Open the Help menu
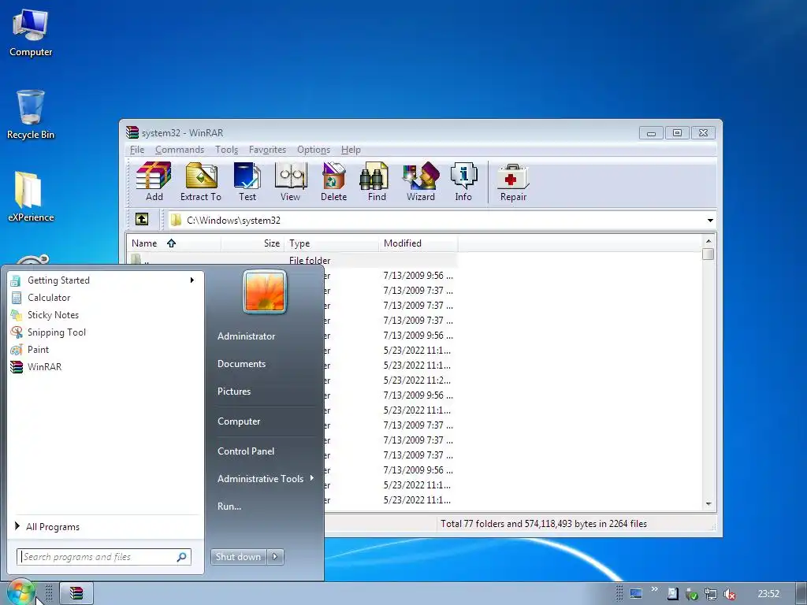Screen dimensions: 807x605 [x=351, y=150]
